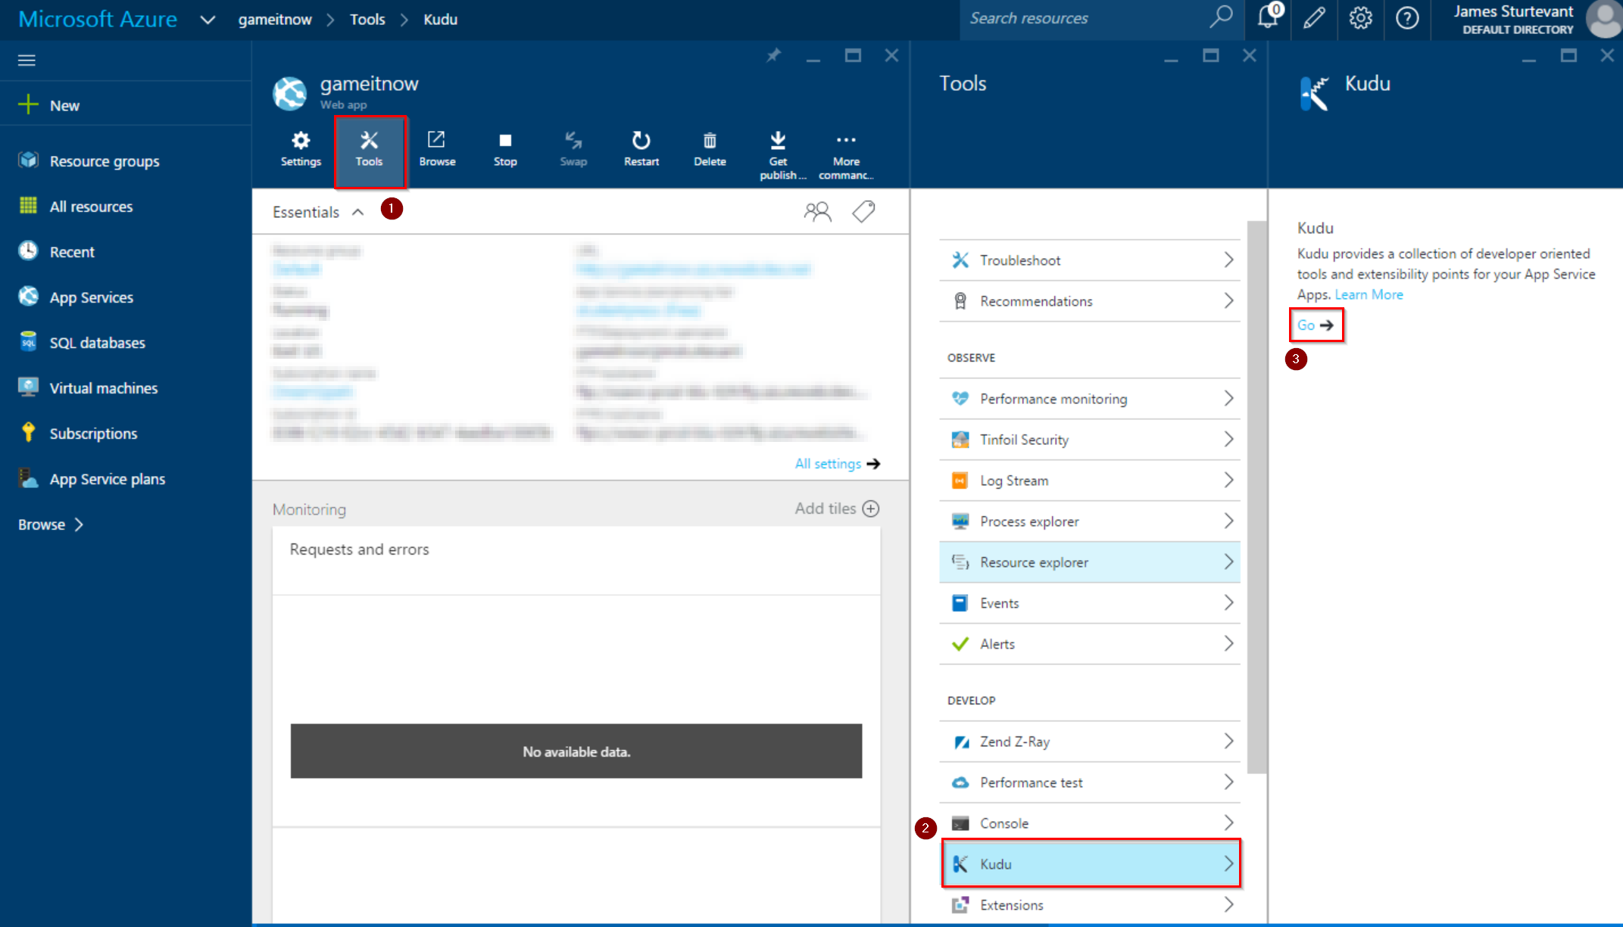Delete the gameitnow web app
Screen dimensions: 1623x927
coord(710,149)
